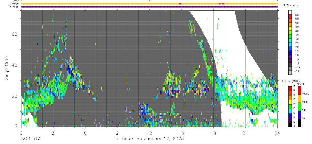The image size is (312, 144).
Task: Click the red segment of ELEV color bar
Action: pyautogui.click(x=290, y=16)
